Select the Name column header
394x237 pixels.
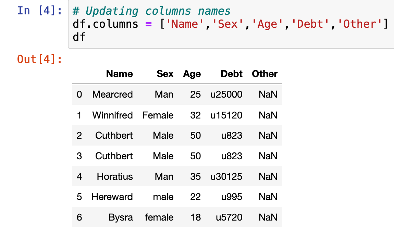(119, 74)
